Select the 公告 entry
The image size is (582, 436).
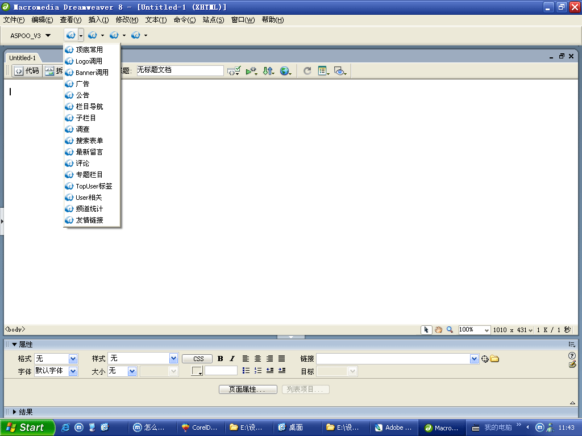pyautogui.click(x=92, y=95)
